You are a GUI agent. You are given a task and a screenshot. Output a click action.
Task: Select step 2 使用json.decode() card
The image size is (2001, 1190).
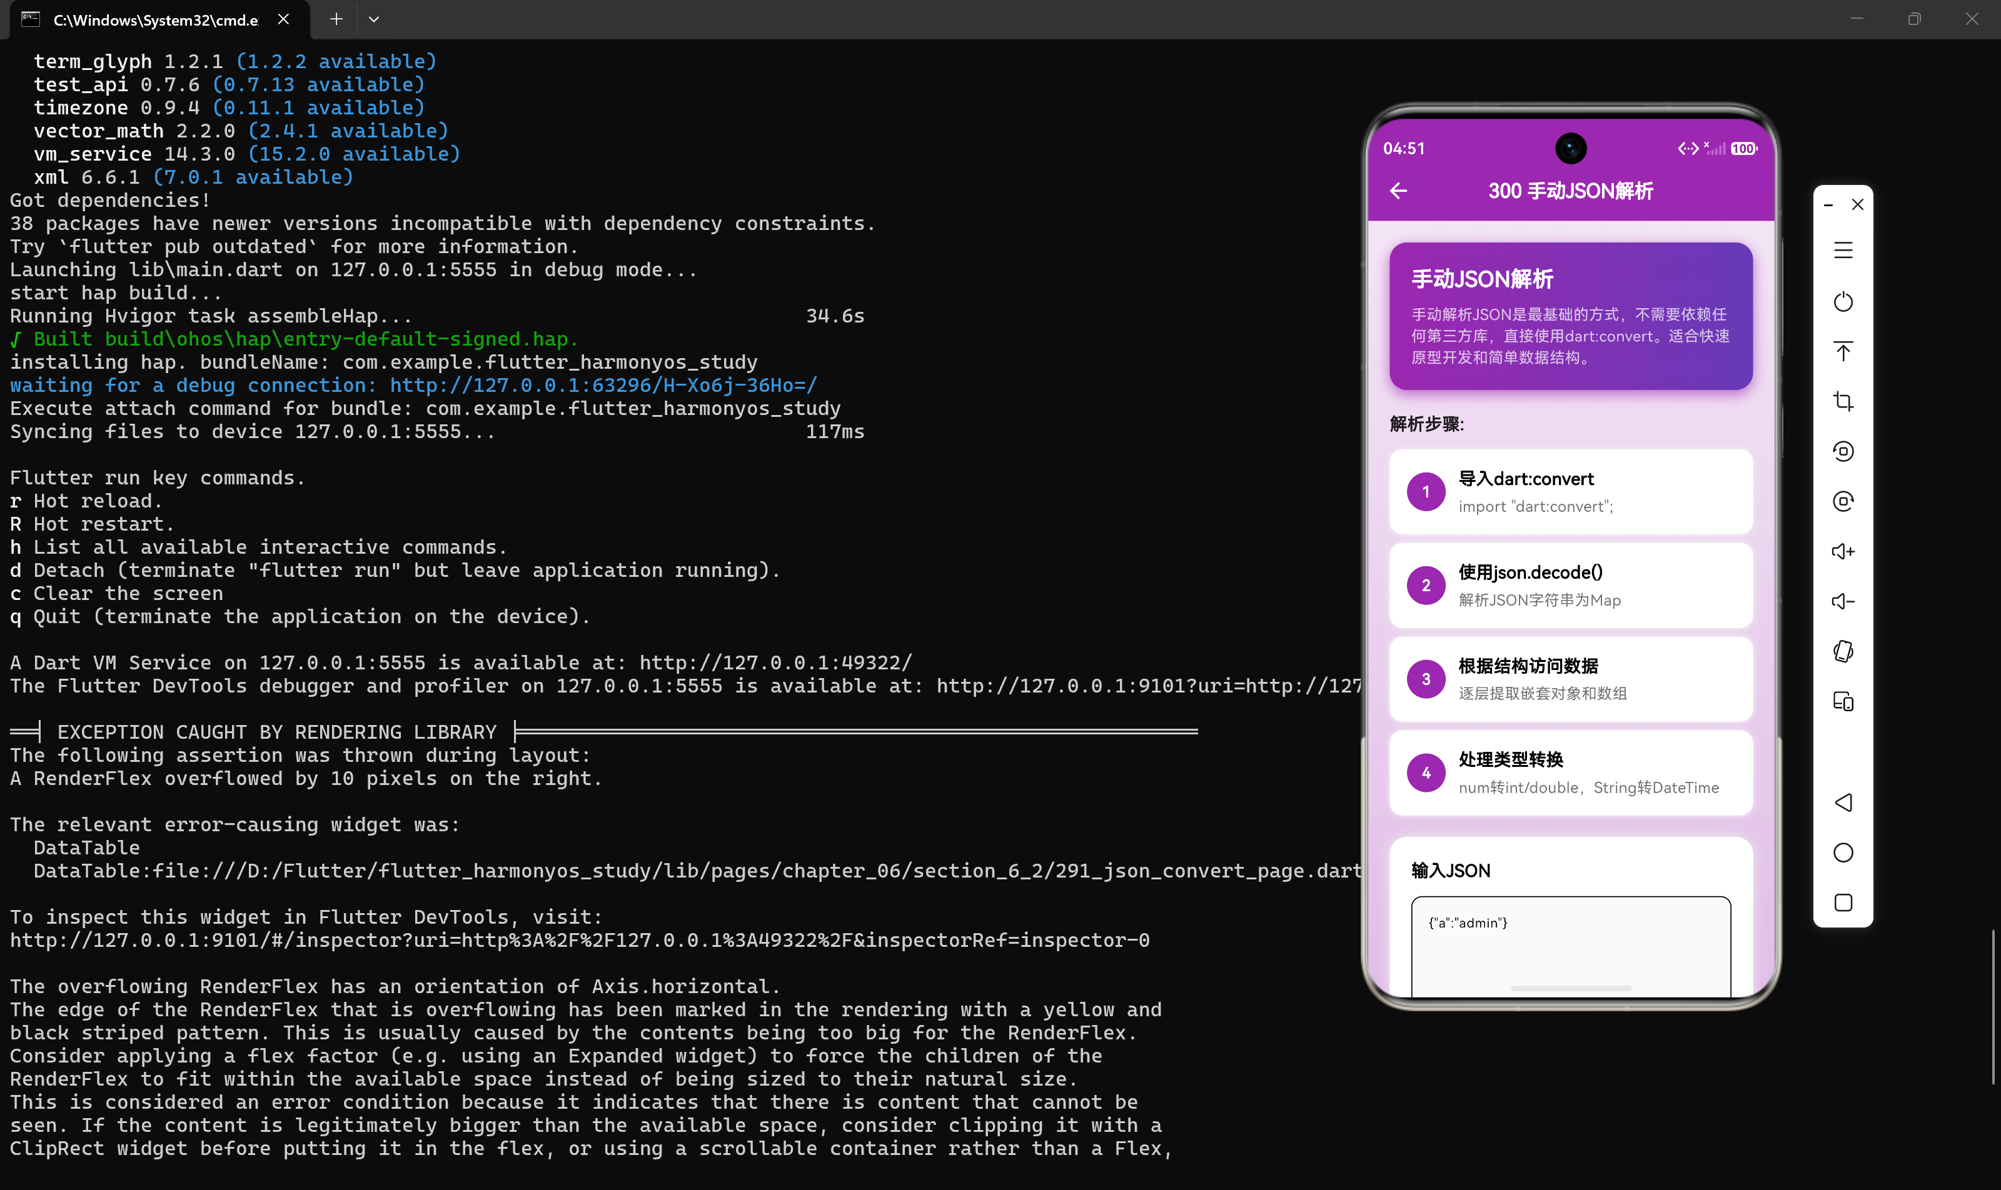pos(1570,586)
